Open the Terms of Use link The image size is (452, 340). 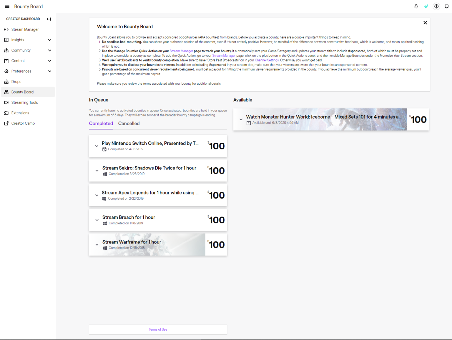(x=158, y=329)
